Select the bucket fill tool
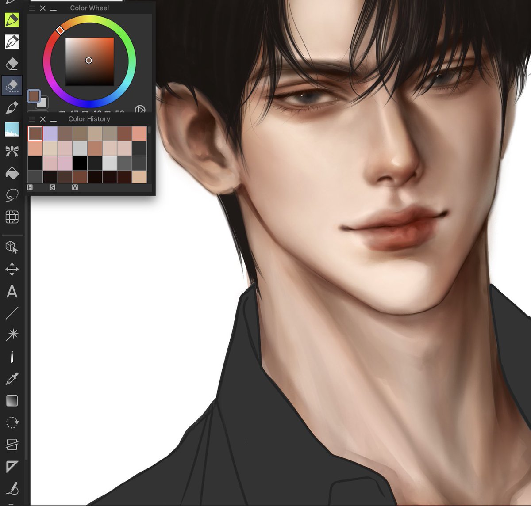 click(x=12, y=173)
